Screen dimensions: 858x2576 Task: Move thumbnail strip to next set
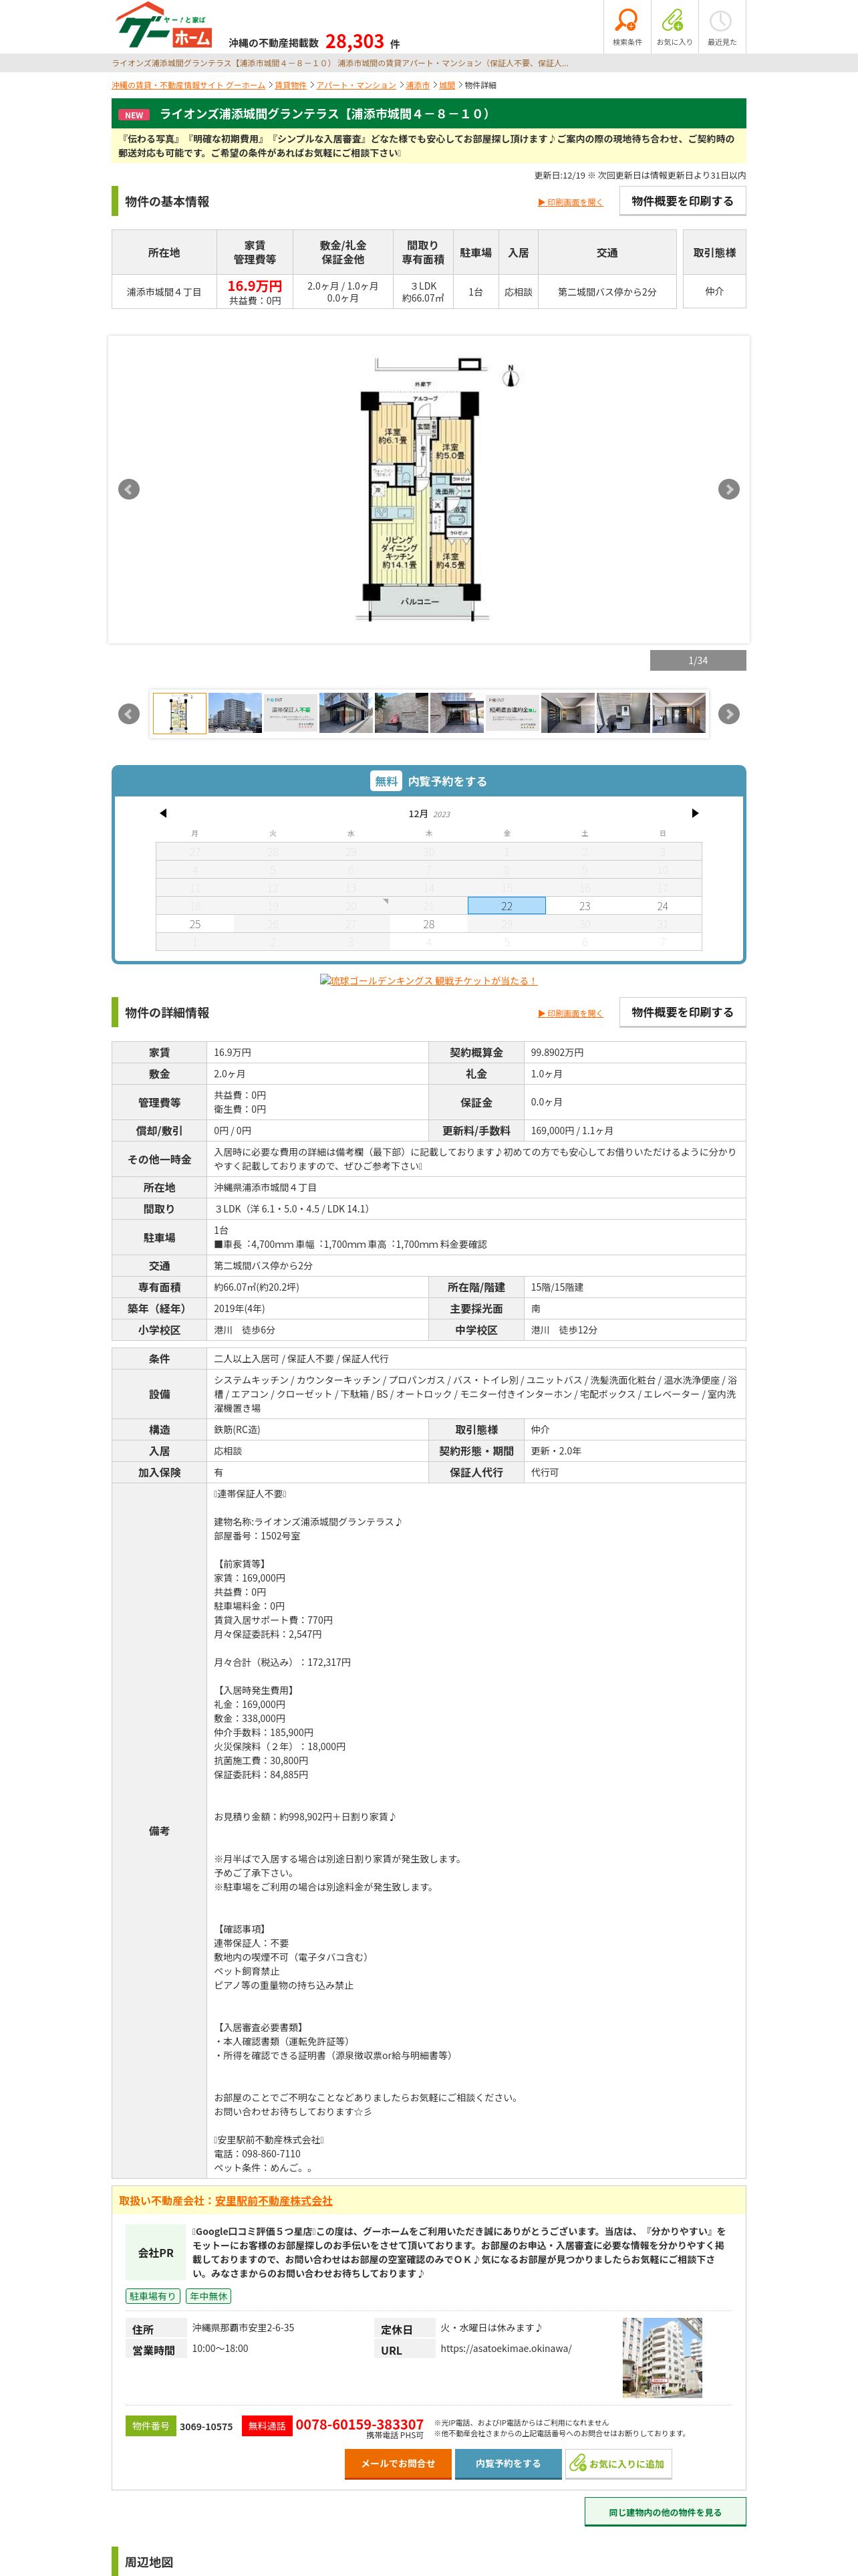click(729, 714)
